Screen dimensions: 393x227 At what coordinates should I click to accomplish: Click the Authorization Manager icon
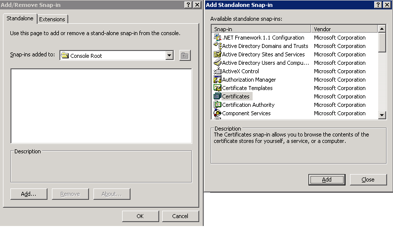(217, 80)
